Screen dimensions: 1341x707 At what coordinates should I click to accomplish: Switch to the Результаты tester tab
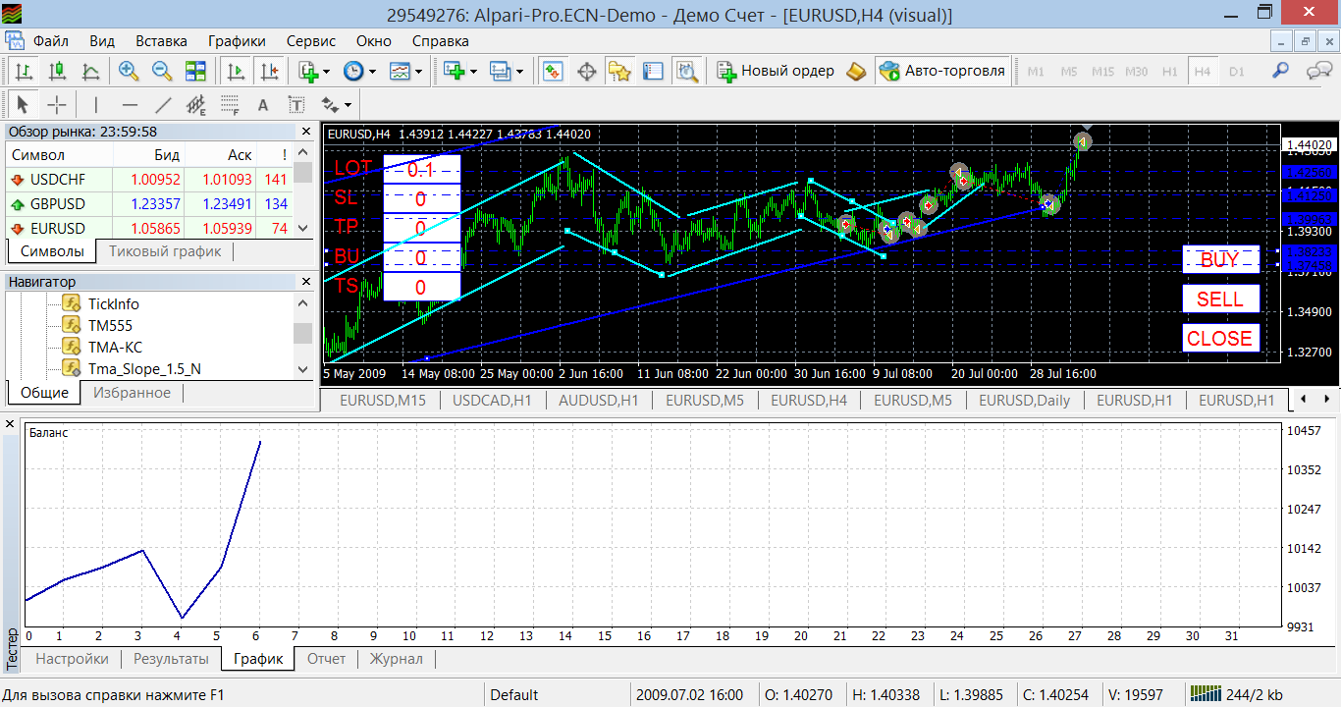(171, 659)
